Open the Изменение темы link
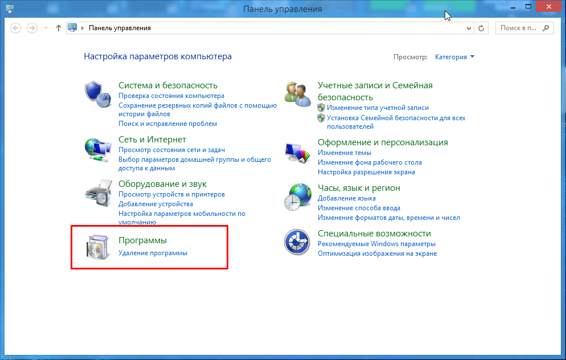Screen dimensions: 566x360 (x=344, y=153)
